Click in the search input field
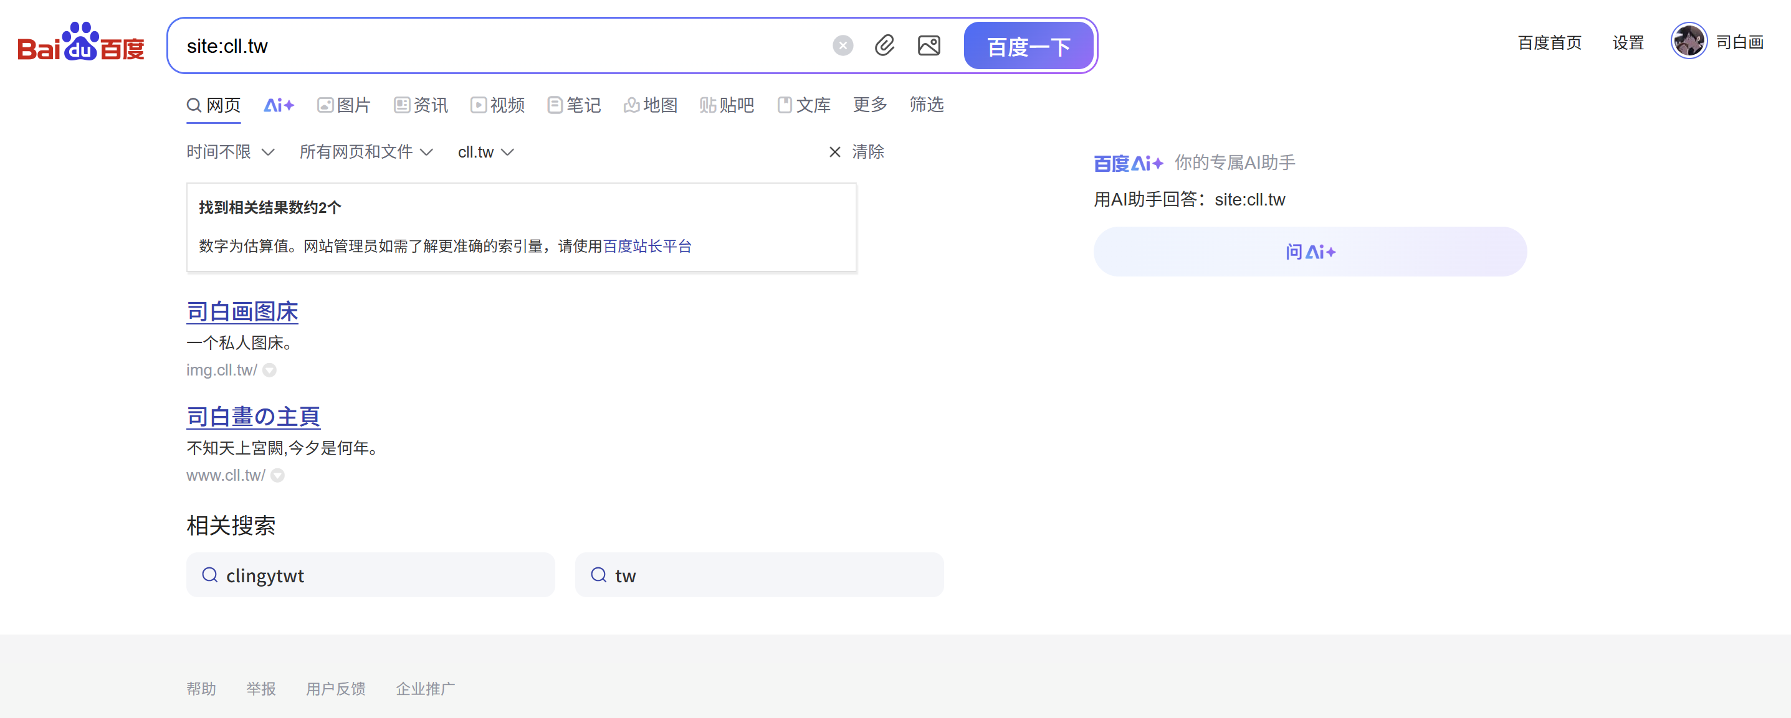 click(x=500, y=46)
